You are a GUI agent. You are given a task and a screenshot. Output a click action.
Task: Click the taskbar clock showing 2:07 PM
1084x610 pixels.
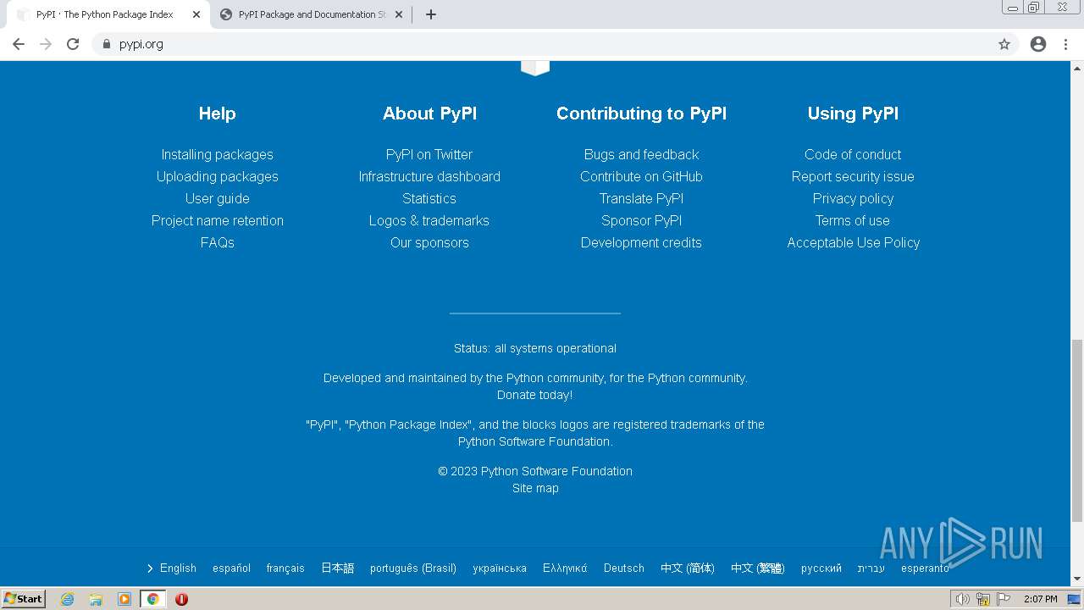click(x=1040, y=599)
